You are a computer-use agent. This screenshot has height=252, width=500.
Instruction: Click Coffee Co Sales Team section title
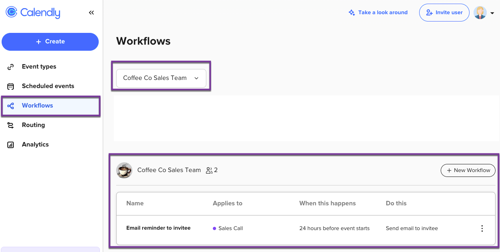(x=169, y=170)
